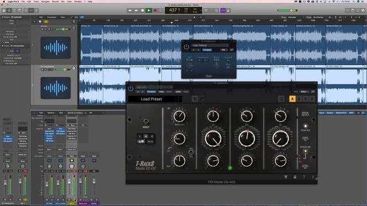Open the Track menu in the menu bar

click(36, 1)
